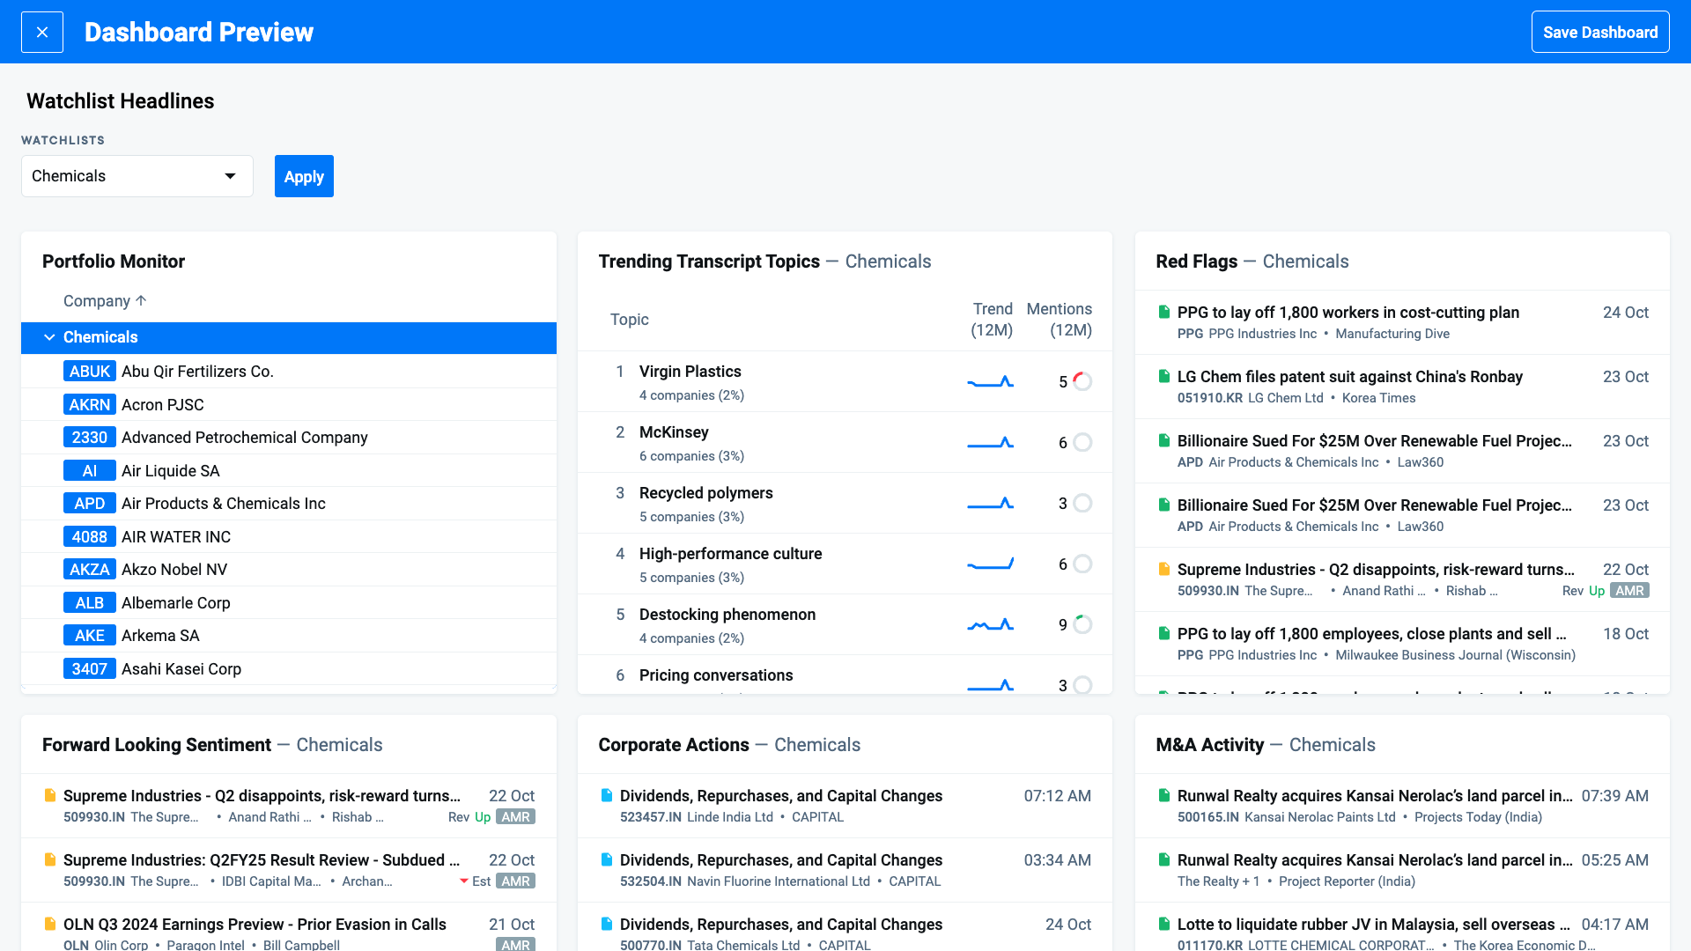The width and height of the screenshot is (1691, 951).
Task: Click the Forward Looking Sentiment panel title
Action: coord(157,745)
